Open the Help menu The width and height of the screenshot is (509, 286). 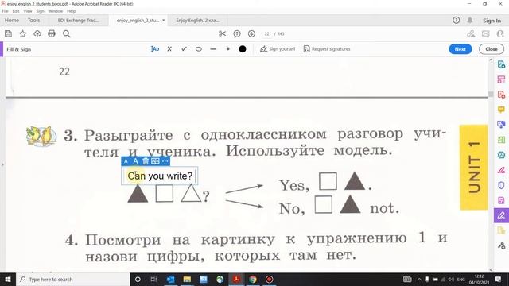tap(72, 11)
